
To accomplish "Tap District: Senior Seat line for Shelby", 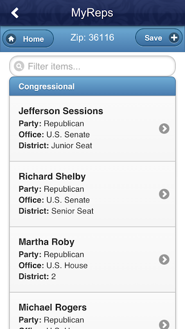I will tap(56, 211).
